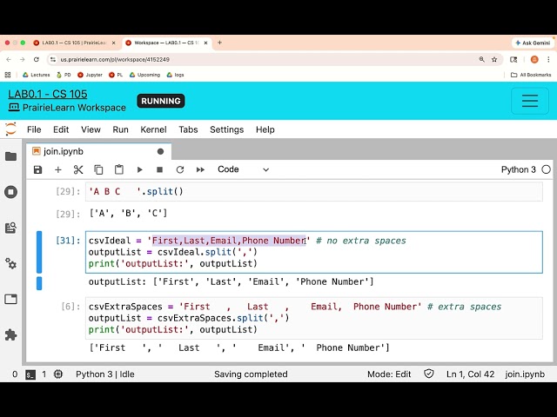557x417 pixels.
Task: Open the Run menu
Action: (120, 129)
